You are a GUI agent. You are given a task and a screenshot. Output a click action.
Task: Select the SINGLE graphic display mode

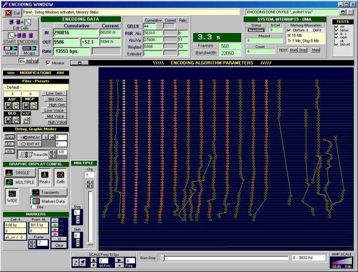20,172
